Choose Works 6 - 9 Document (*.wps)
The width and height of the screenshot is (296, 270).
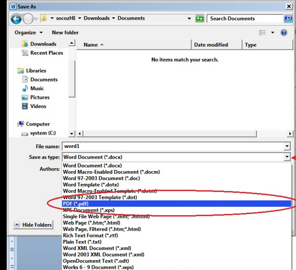tap(177, 267)
